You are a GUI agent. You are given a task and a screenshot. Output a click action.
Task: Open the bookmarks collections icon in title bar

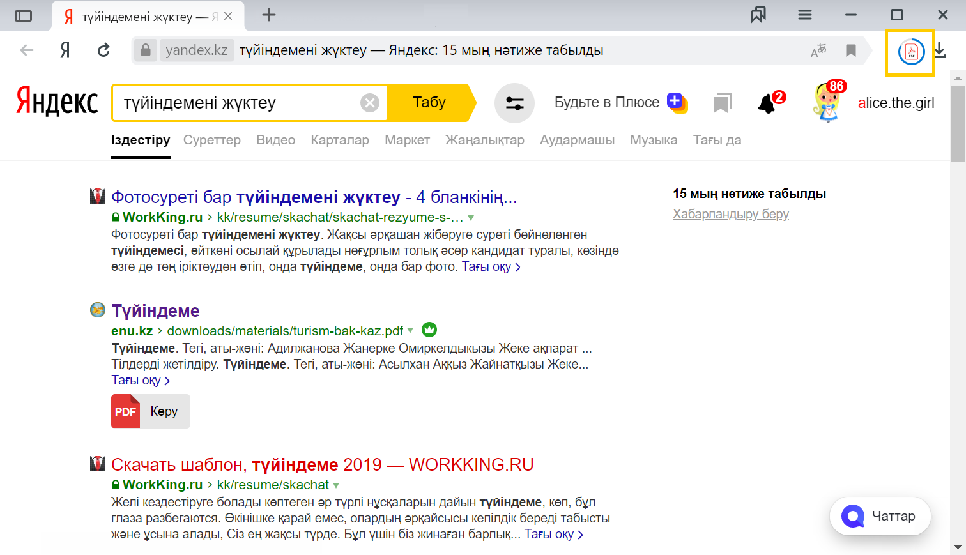pos(758,15)
